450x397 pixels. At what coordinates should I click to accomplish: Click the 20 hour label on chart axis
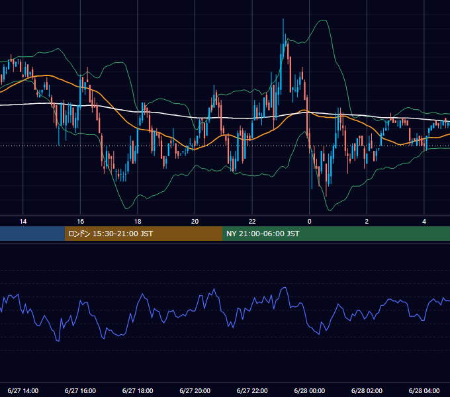[195, 222]
